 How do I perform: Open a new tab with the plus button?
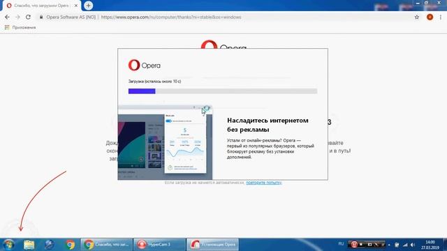[x=89, y=6]
